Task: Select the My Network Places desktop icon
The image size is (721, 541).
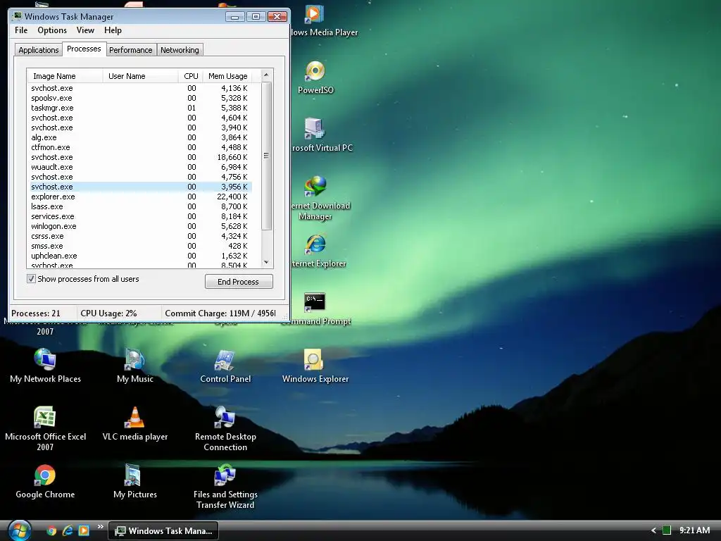Action: click(45, 366)
